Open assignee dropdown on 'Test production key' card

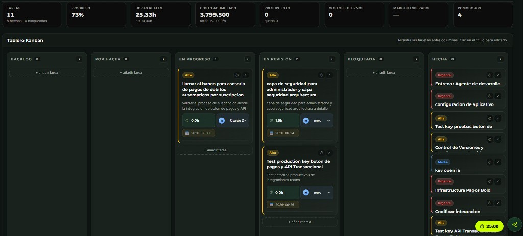[317, 192]
